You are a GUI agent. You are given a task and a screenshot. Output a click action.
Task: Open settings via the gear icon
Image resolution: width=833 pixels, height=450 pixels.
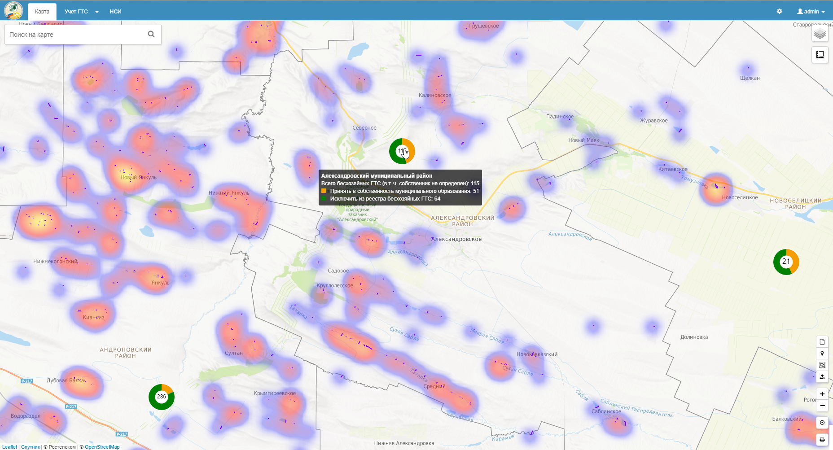click(x=779, y=12)
